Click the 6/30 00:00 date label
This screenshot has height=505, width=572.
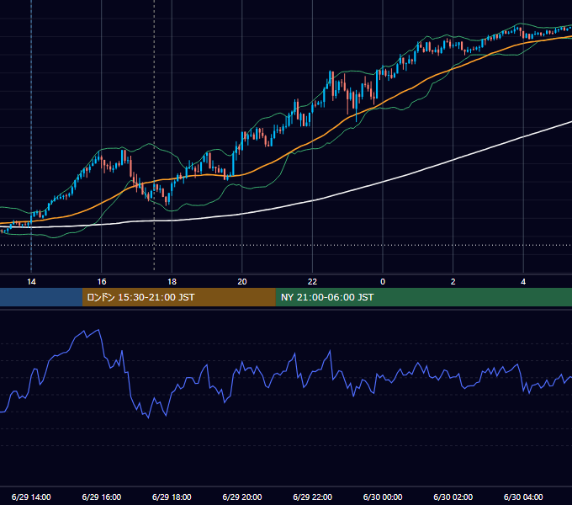[x=383, y=497]
